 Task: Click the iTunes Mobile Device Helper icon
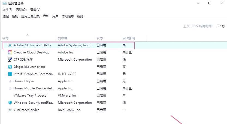point(10,88)
